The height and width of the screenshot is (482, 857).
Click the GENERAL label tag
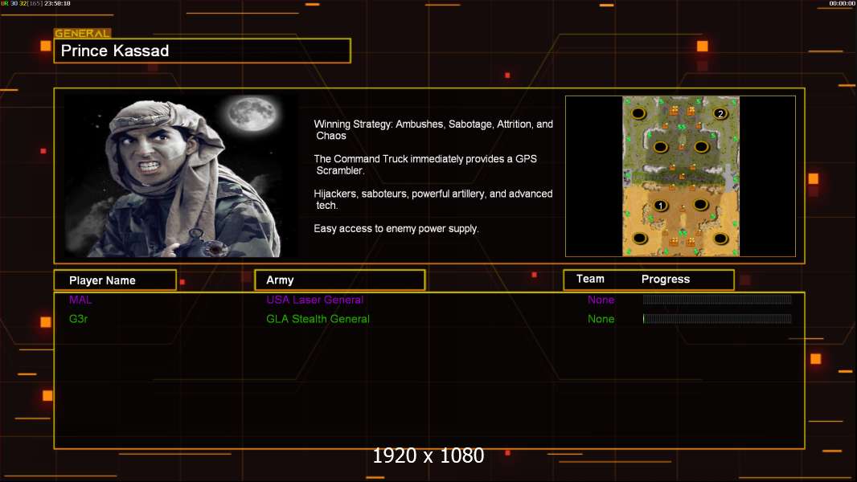click(83, 33)
